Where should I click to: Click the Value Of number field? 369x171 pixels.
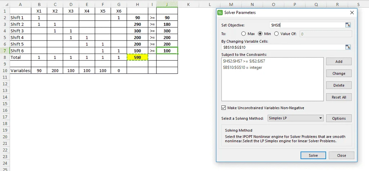tap(326, 34)
